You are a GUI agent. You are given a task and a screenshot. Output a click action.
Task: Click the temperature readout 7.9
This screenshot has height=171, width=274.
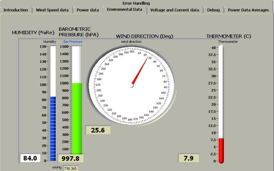189,158
